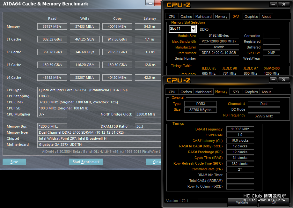The image size is (293, 208).
Task: Click the Memory Read result field
Action: 52,26
